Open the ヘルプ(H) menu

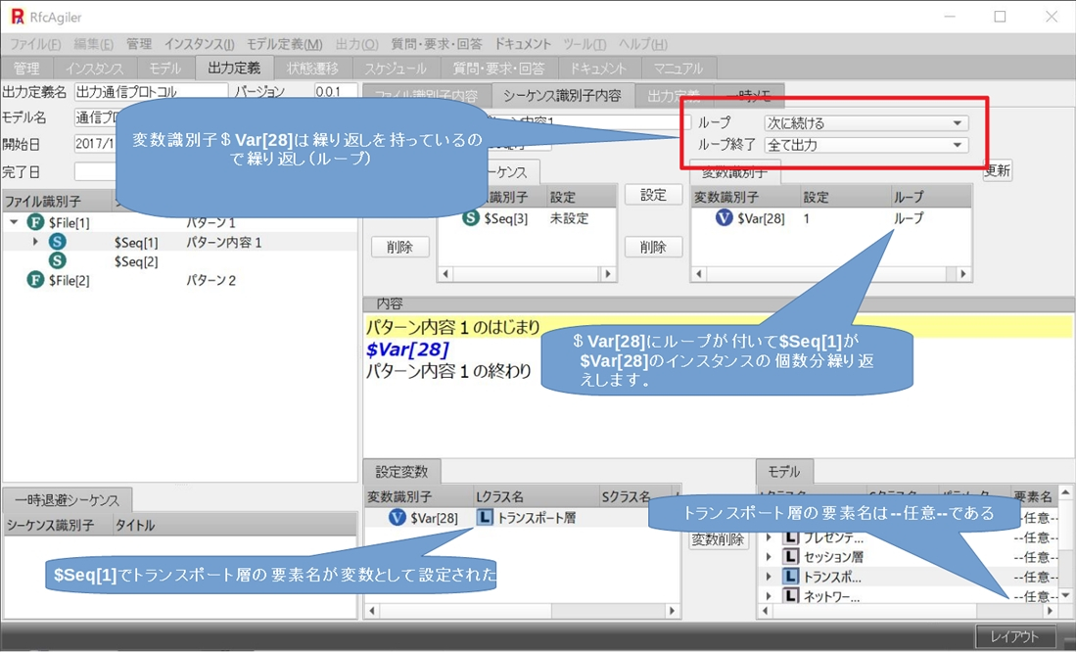click(x=643, y=45)
